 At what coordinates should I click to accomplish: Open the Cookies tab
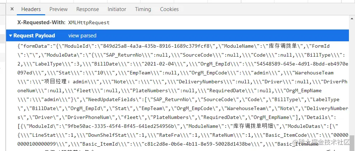pos(169,9)
